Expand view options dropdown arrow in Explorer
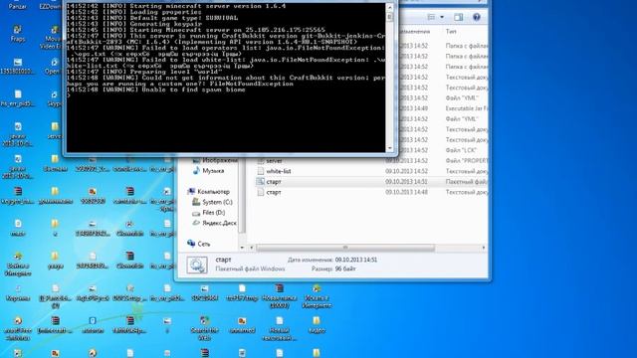Image resolution: width=637 pixels, height=358 pixels. [x=442, y=17]
